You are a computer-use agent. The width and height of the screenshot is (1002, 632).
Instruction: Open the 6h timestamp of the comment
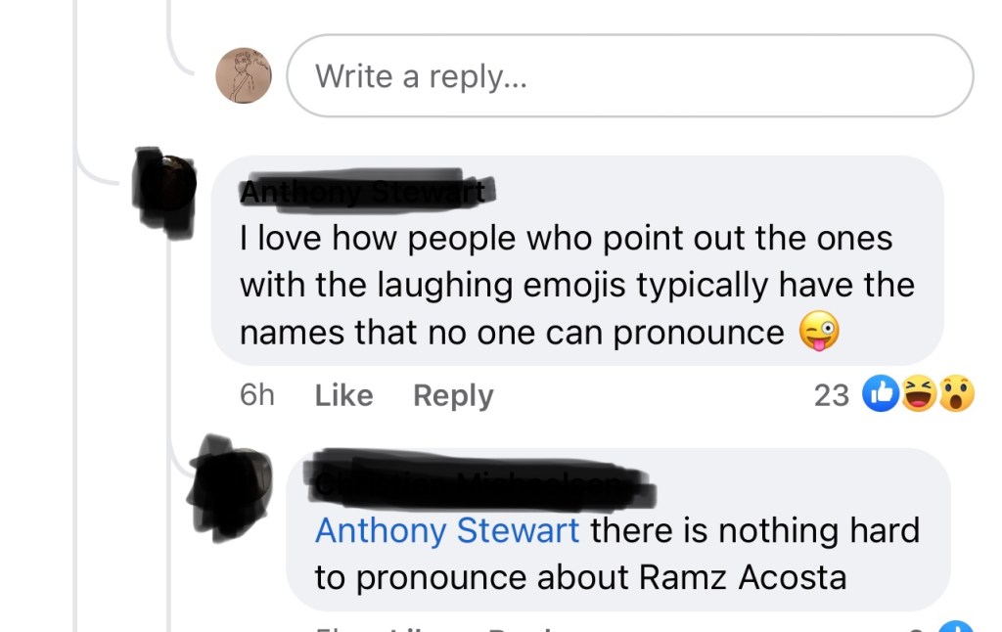(256, 395)
